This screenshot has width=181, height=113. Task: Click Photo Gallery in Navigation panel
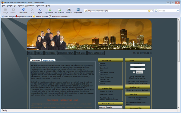pos(105,82)
